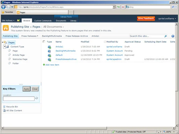Click the Refresh icon beside the address bar
The height and width of the screenshot is (134, 179).
pyautogui.click(x=119, y=7)
